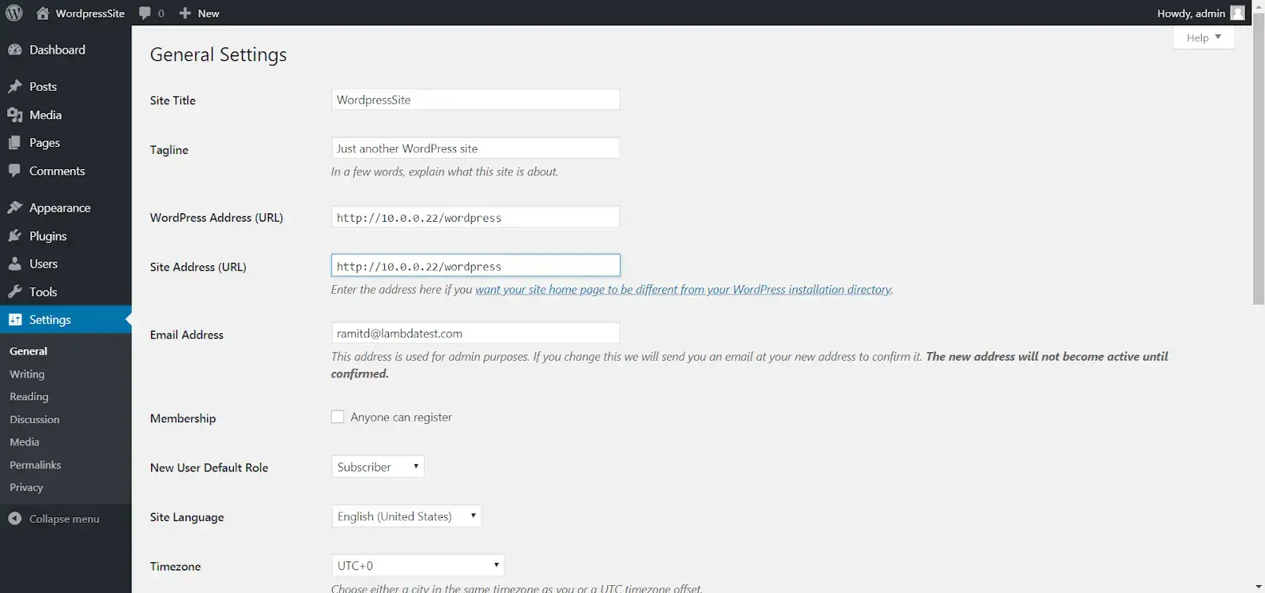1265x593 pixels.
Task: Open Dashboard via its gauge icon
Action: click(15, 50)
